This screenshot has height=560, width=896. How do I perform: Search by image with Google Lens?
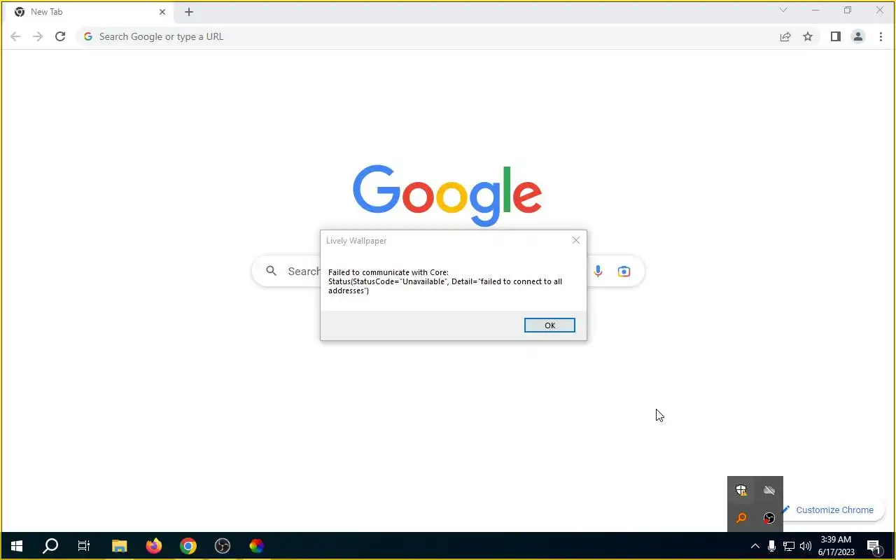624,271
